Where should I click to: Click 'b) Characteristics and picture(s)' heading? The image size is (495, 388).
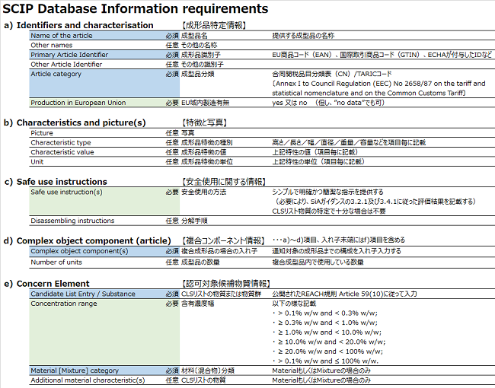(75, 122)
